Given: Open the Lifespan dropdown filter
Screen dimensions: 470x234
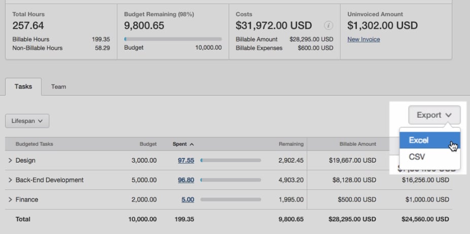Looking at the screenshot, I should pos(27,121).
